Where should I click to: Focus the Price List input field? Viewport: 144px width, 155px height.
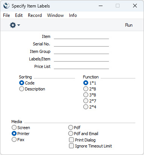81,66
